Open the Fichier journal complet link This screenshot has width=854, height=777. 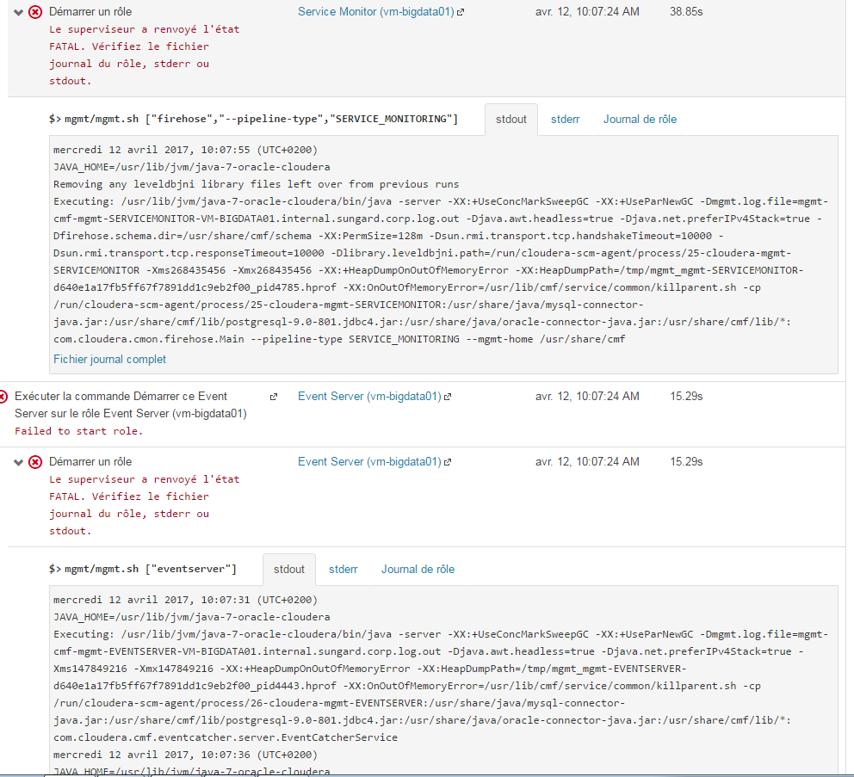(x=109, y=360)
